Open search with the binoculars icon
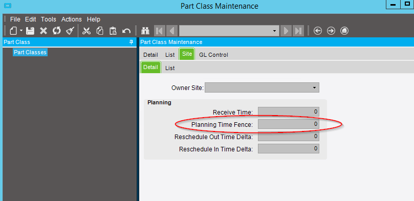414x201 pixels. 145,31
